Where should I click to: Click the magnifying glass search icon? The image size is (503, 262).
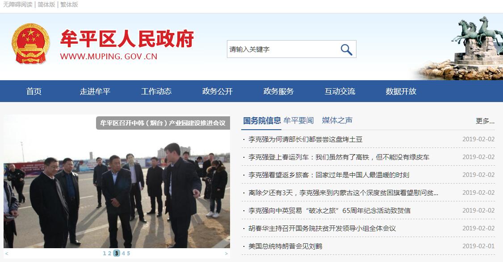pyautogui.click(x=346, y=49)
